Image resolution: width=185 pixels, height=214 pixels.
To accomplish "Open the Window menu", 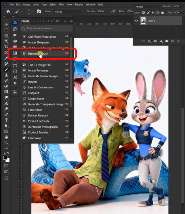I will coord(90,4).
